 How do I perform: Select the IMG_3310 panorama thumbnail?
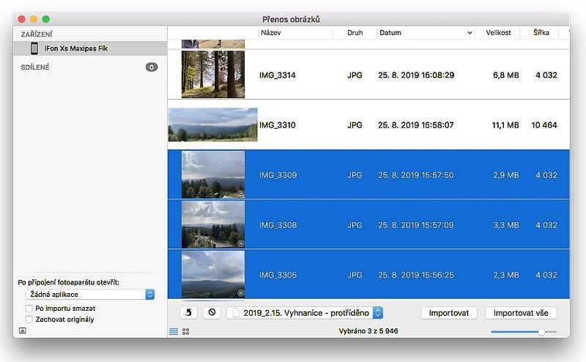[213, 125]
